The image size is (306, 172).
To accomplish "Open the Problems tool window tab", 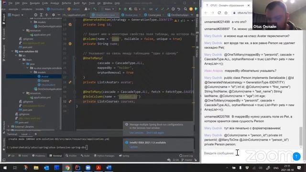I will (x=39, y=156).
